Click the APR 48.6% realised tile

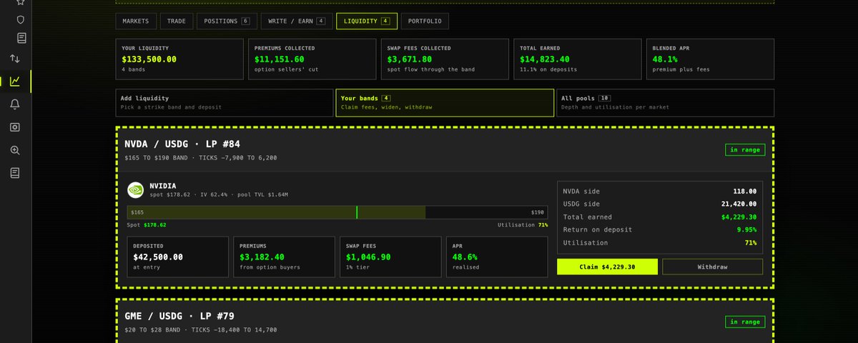(497, 257)
